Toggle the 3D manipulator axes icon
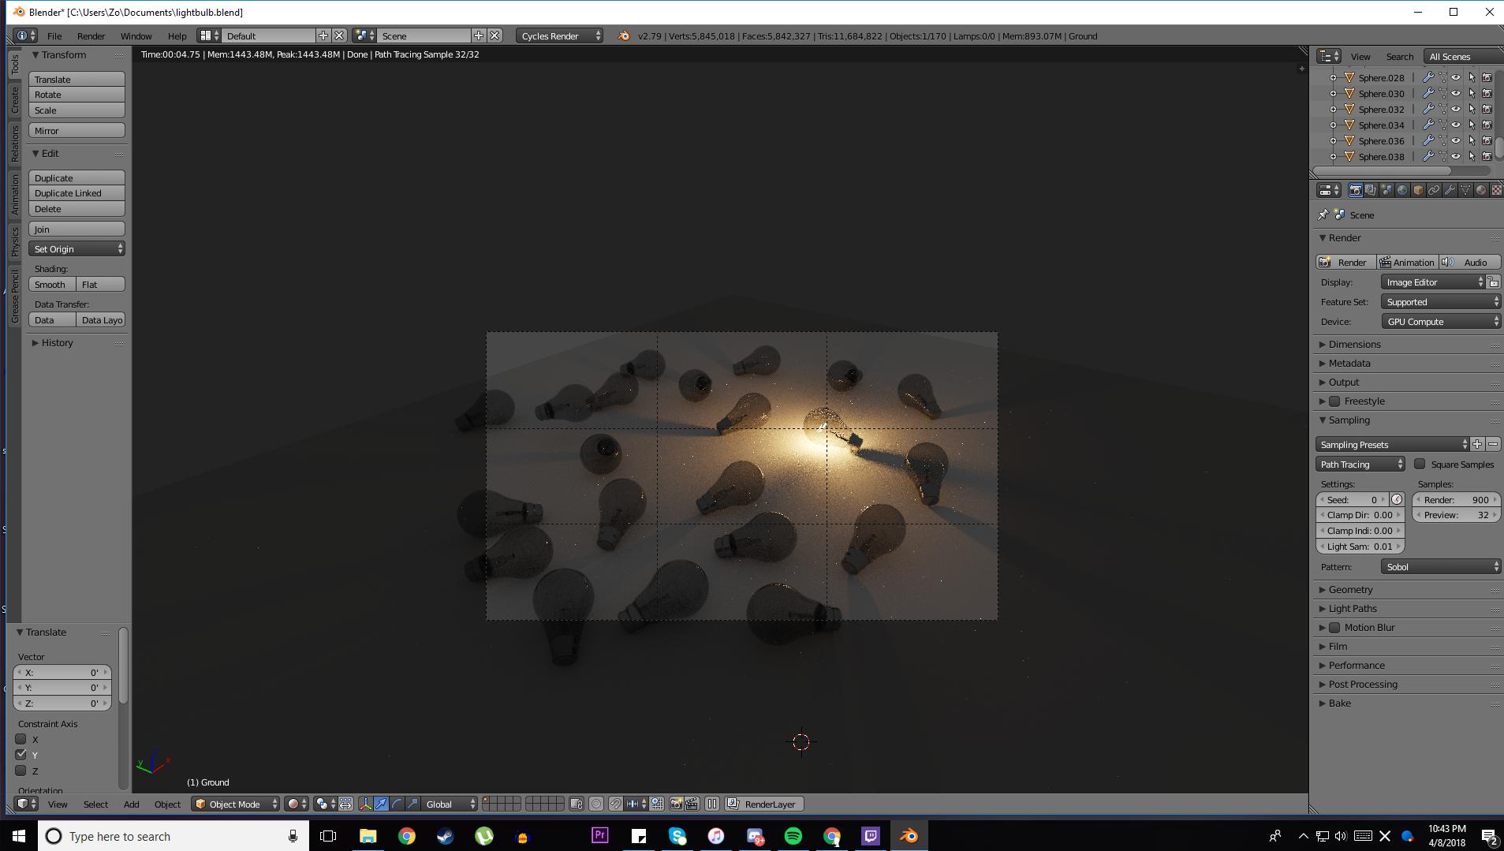This screenshot has height=851, width=1504. pyautogui.click(x=365, y=804)
